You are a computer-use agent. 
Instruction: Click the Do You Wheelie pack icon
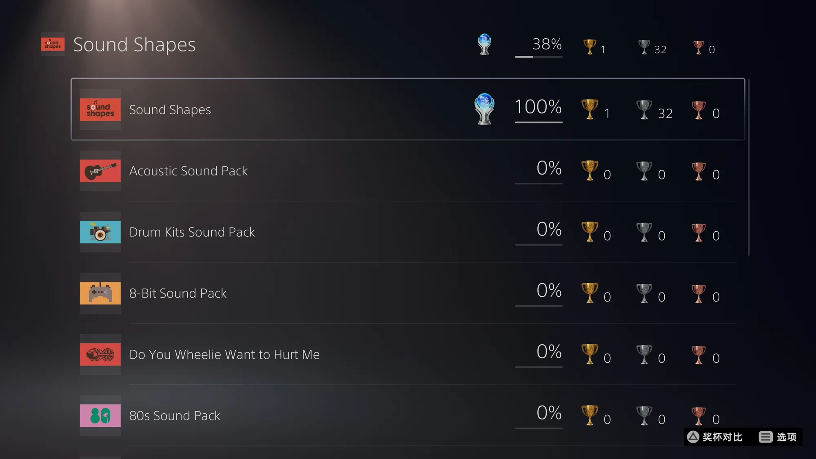[x=100, y=354]
